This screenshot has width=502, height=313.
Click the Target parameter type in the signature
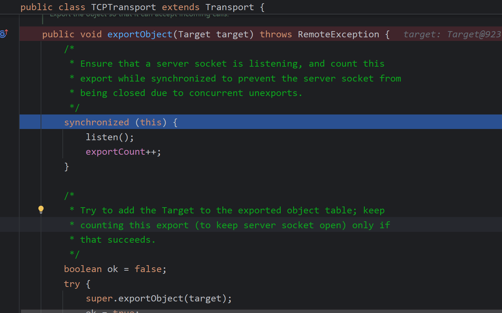point(194,34)
